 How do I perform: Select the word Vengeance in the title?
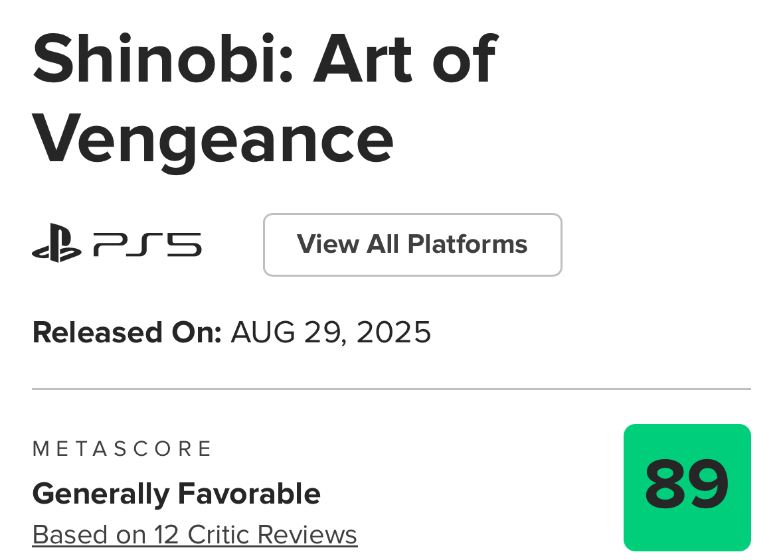pyautogui.click(x=213, y=141)
